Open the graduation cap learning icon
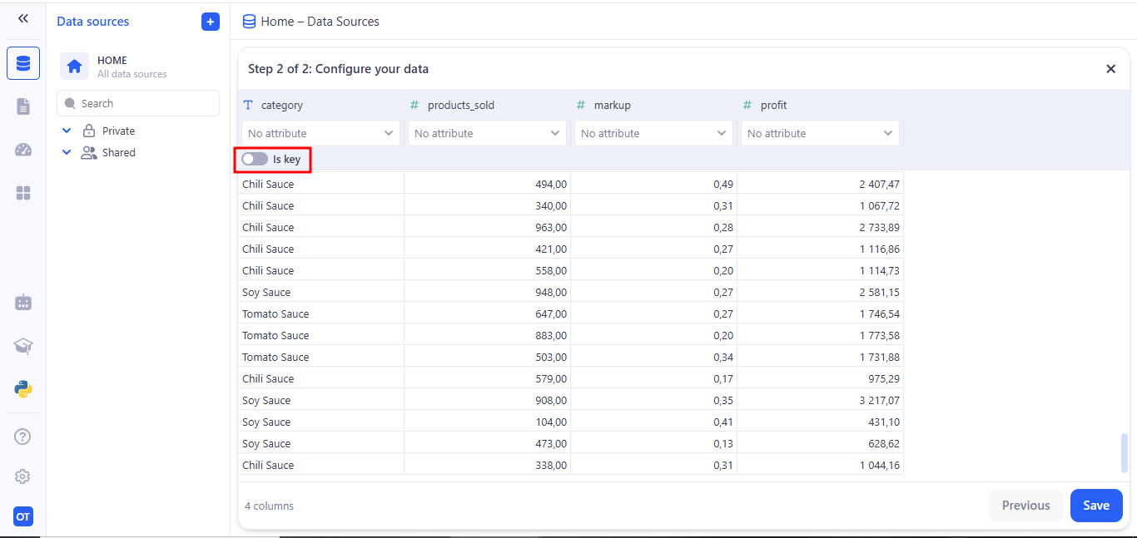 [23, 346]
